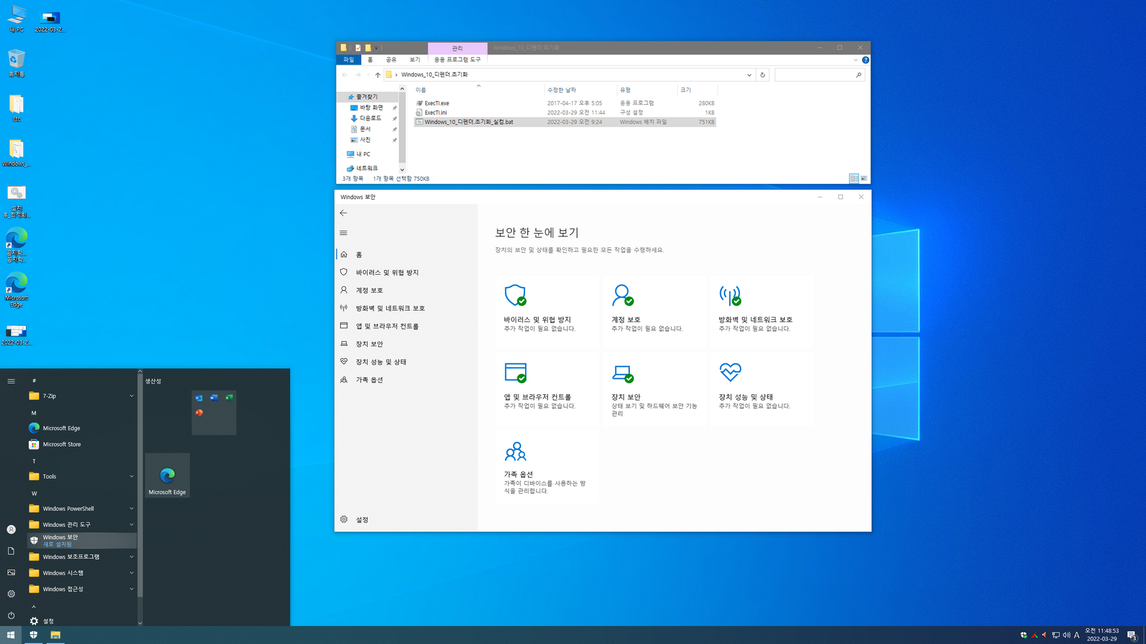The width and height of the screenshot is (1146, 644).
Task: Click Explorer up-folder arrow button
Action: pos(378,75)
